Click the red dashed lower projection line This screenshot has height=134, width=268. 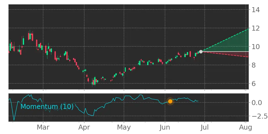[x=225, y=54]
